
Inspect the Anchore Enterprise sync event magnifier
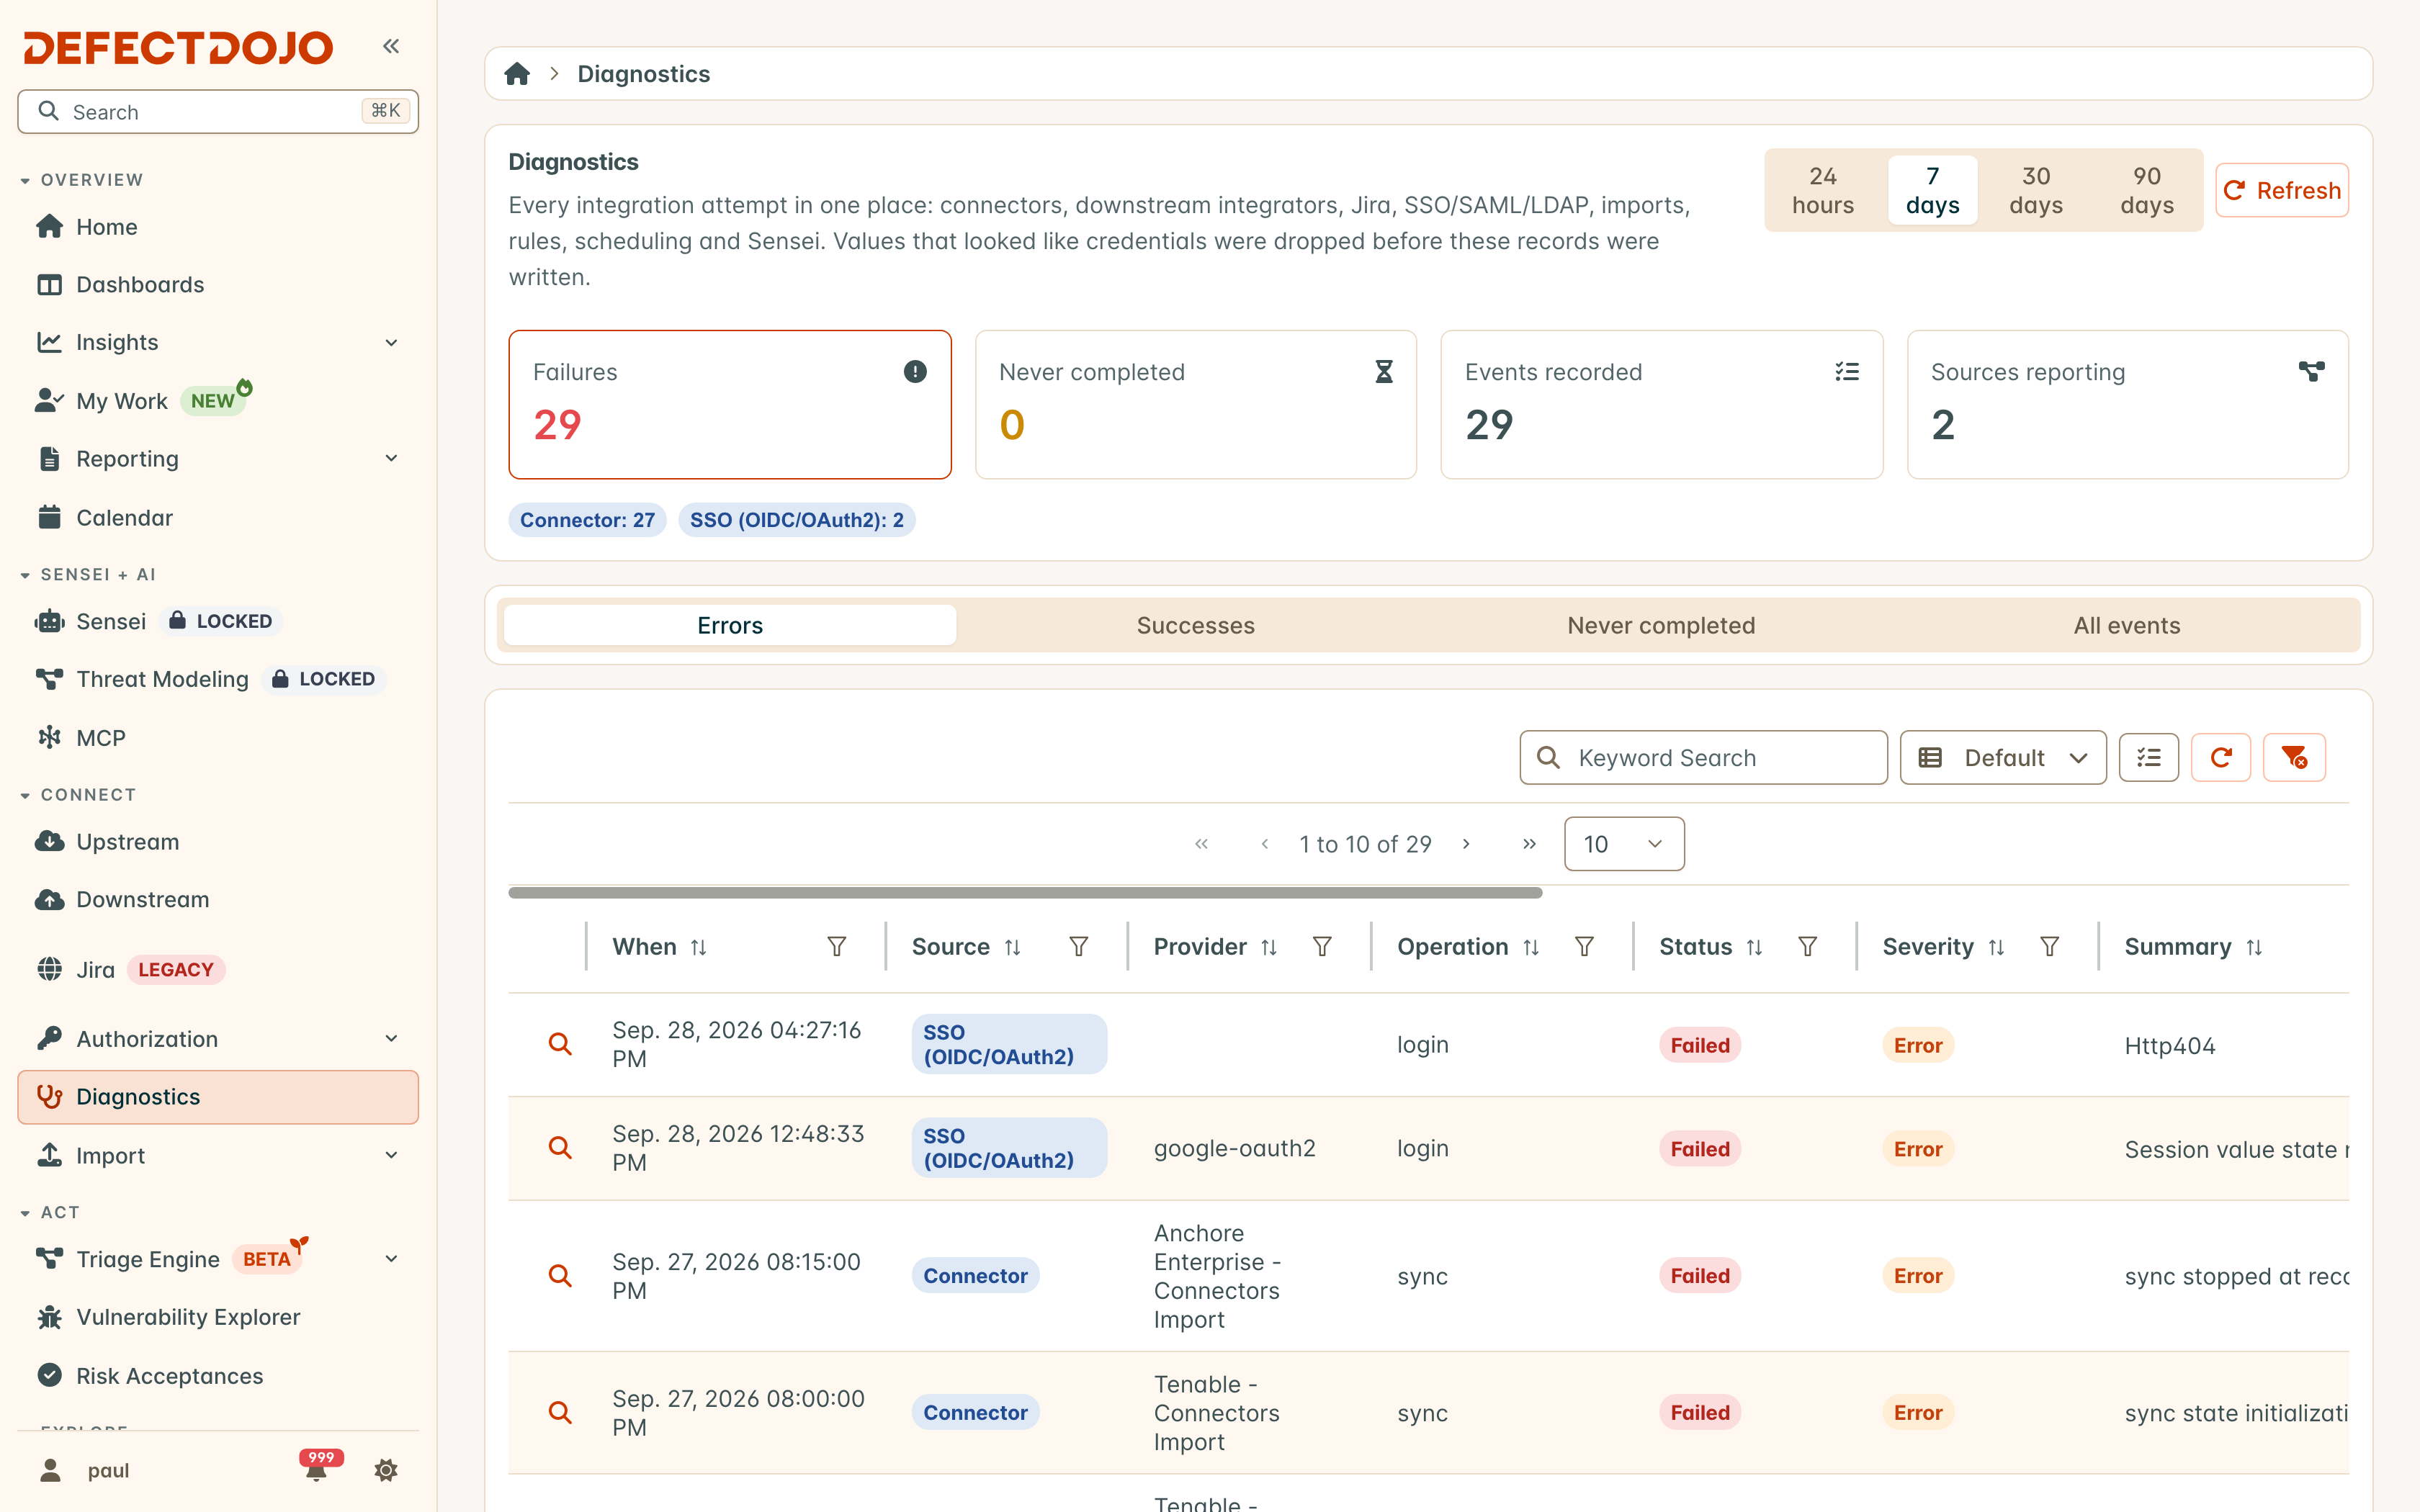[x=560, y=1275]
